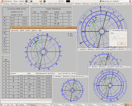Viewport: 132px width, 106px height.
Task: Click the Saturn glyph in the 9:32:53 row
Action: [4, 24]
